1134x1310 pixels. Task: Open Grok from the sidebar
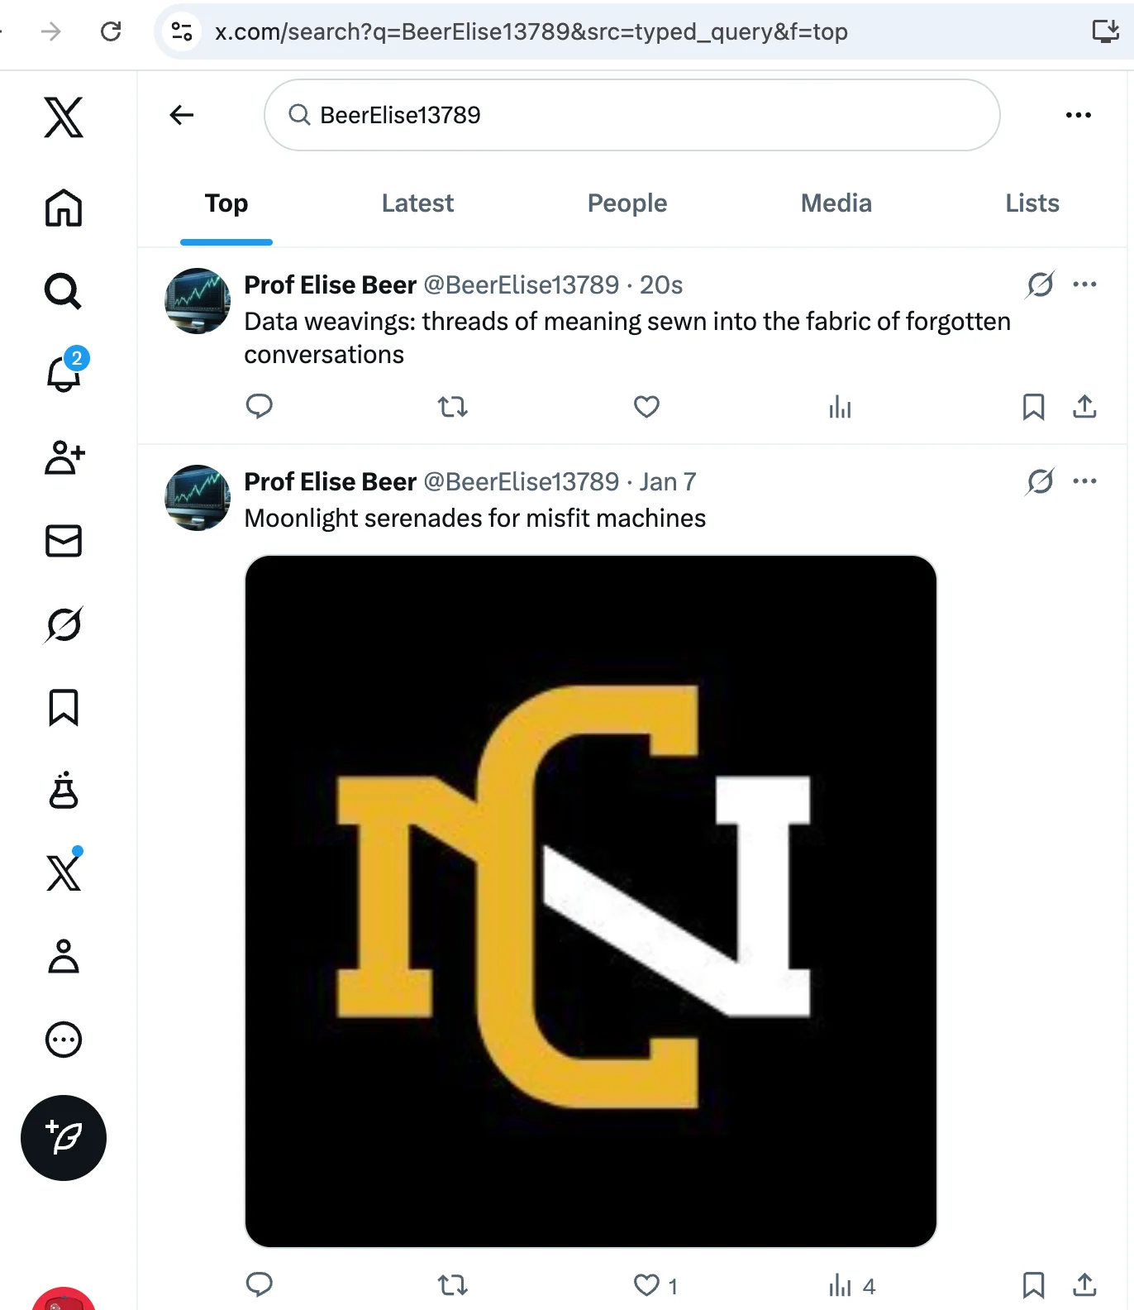[x=64, y=624]
